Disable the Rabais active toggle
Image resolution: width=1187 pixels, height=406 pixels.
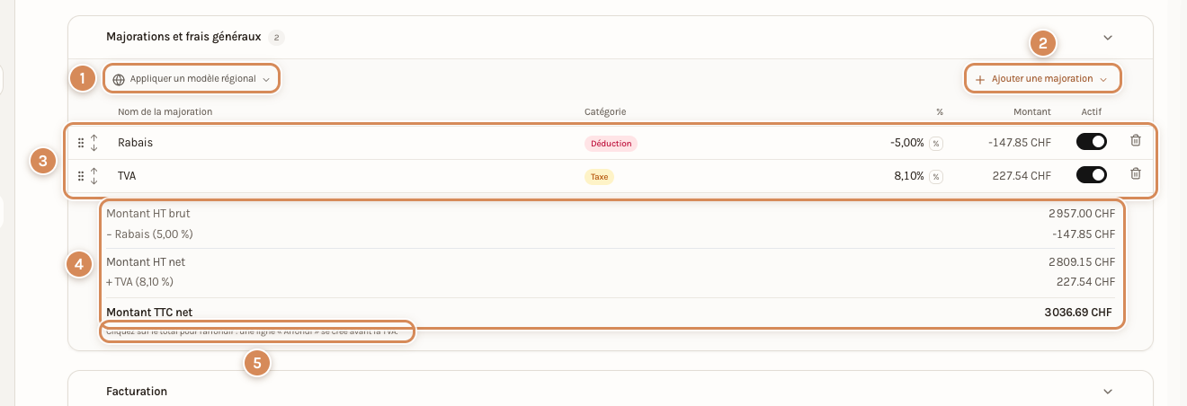(x=1092, y=141)
